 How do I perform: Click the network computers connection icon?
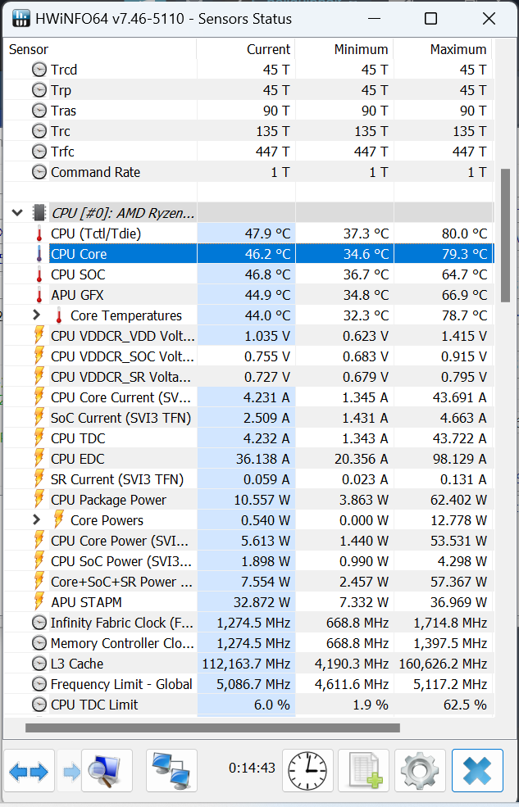pos(171,770)
